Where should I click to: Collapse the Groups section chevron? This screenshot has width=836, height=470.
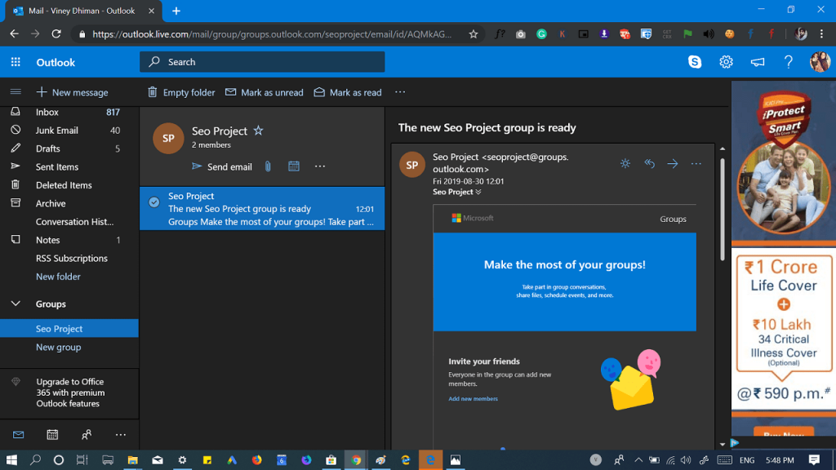click(16, 304)
